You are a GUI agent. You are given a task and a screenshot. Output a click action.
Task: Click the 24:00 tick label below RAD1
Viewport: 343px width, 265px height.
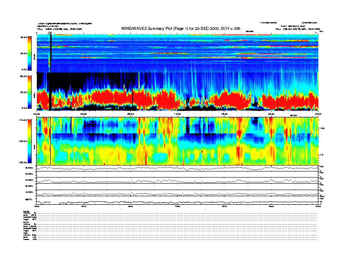point(318,114)
